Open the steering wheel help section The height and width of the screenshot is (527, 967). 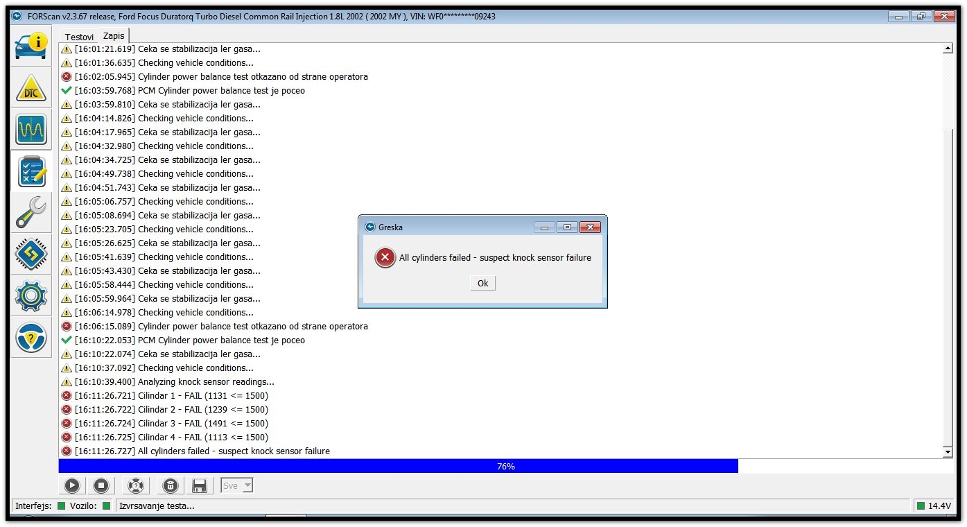point(31,338)
